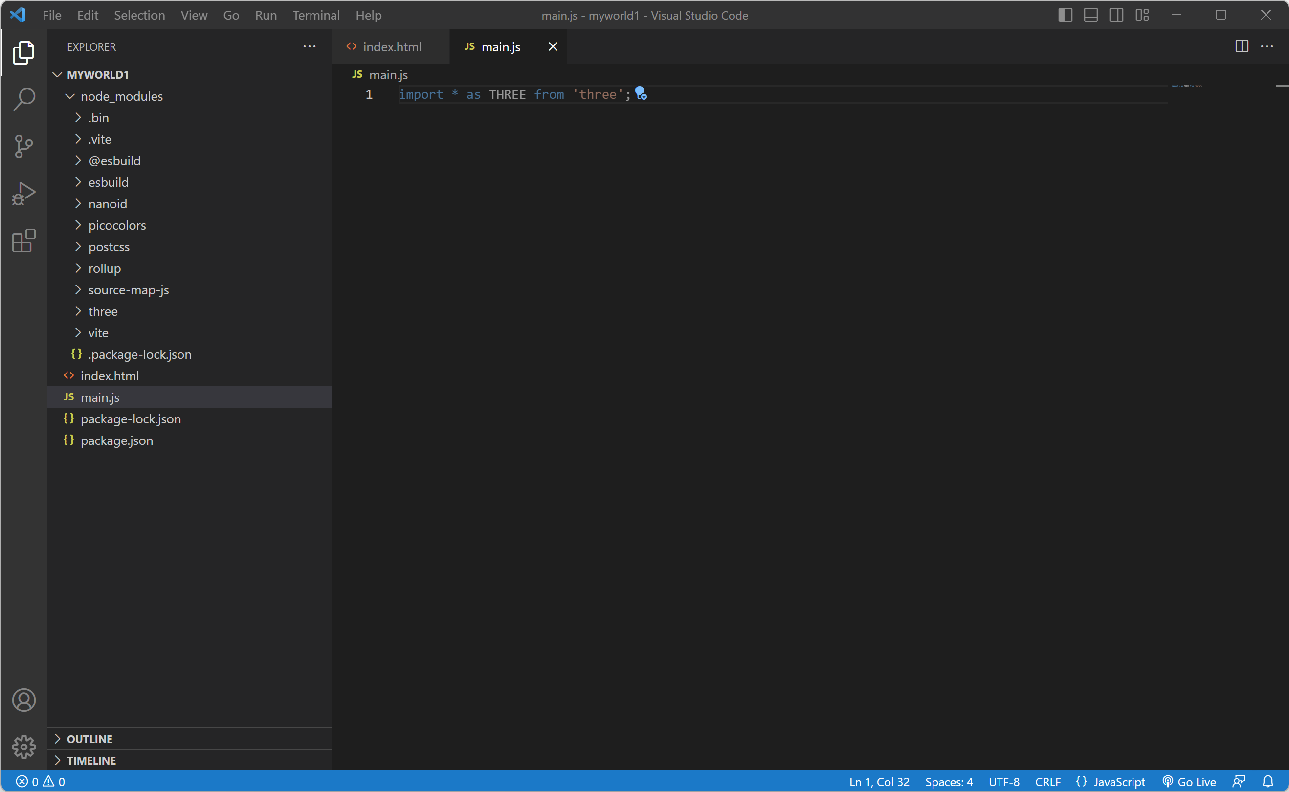Image resolution: width=1289 pixels, height=792 pixels.
Task: Expand the three folder
Action: pos(103,312)
